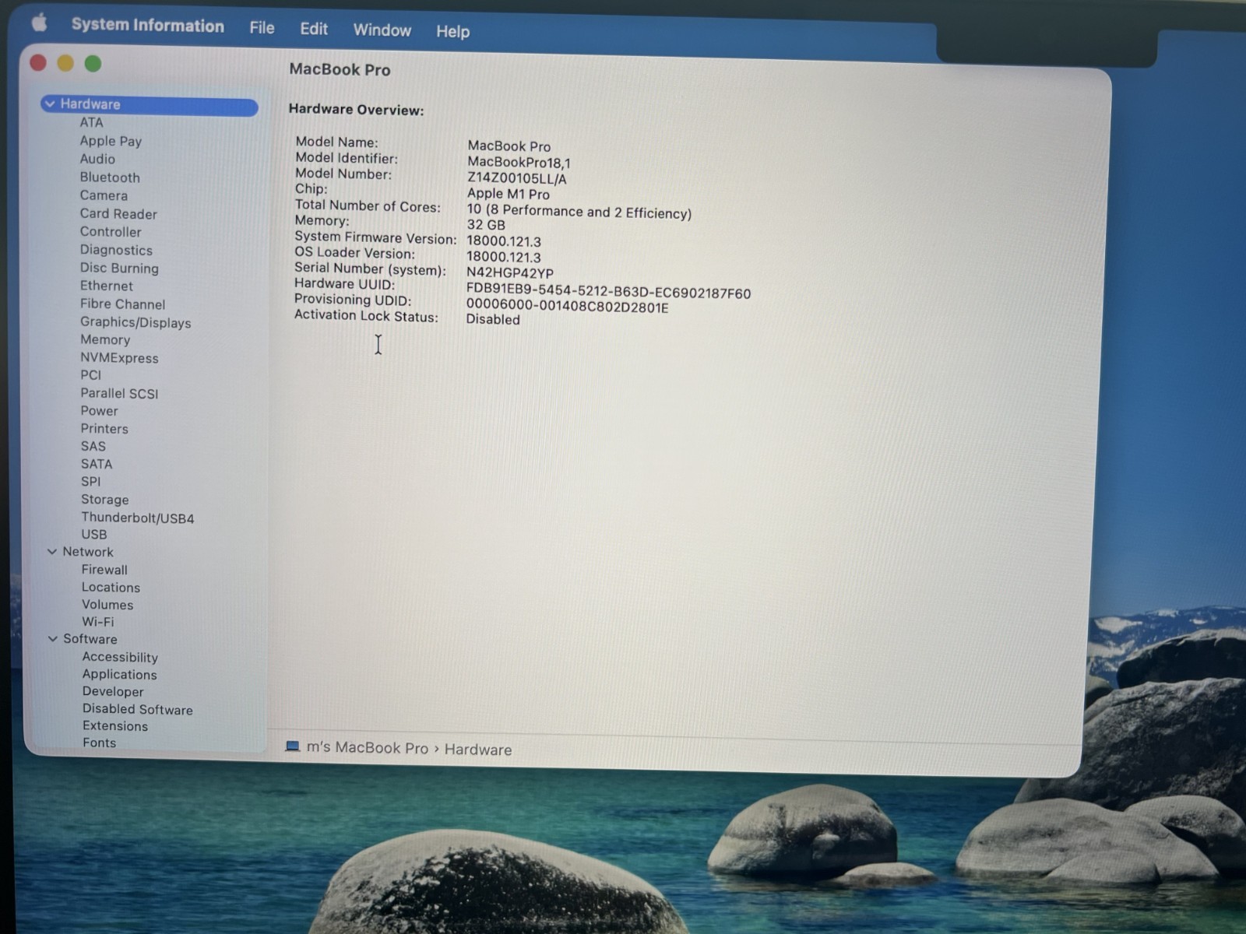1246x934 pixels.
Task: Click the serial number N42HGP42YP
Action: (510, 273)
